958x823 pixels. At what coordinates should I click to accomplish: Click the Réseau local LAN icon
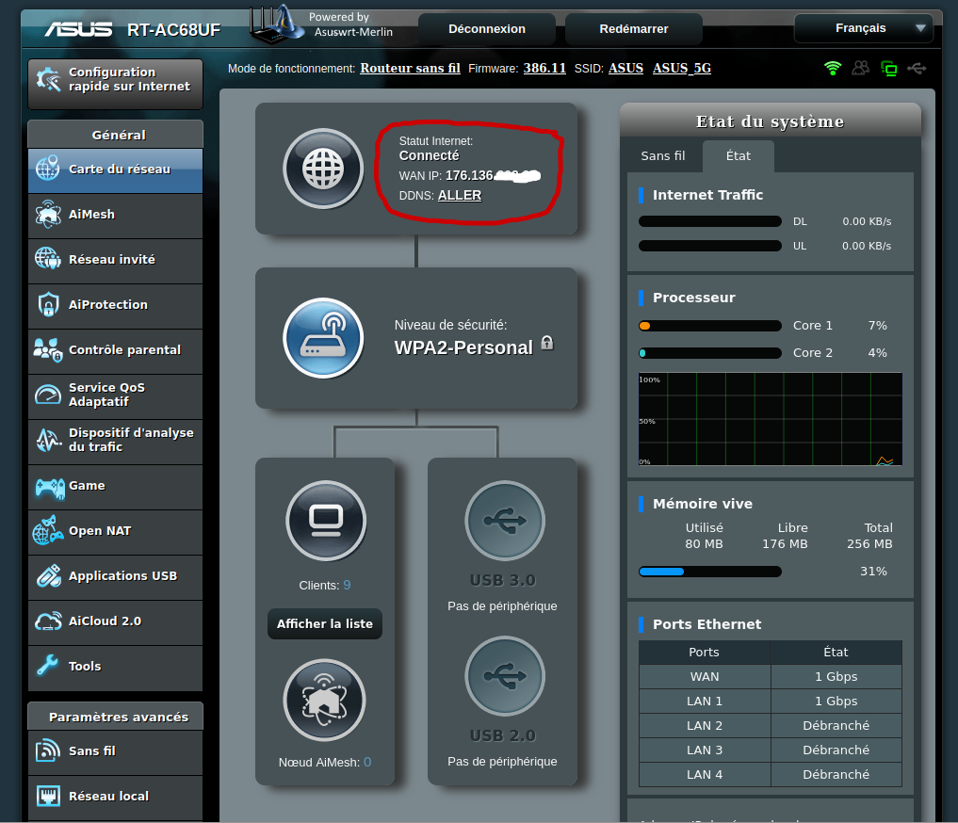48,796
